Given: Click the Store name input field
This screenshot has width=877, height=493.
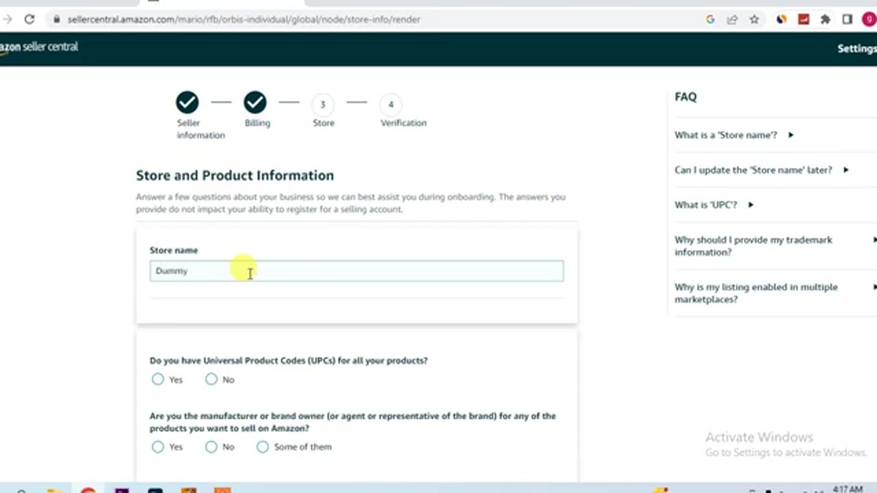Looking at the screenshot, I should coord(356,270).
